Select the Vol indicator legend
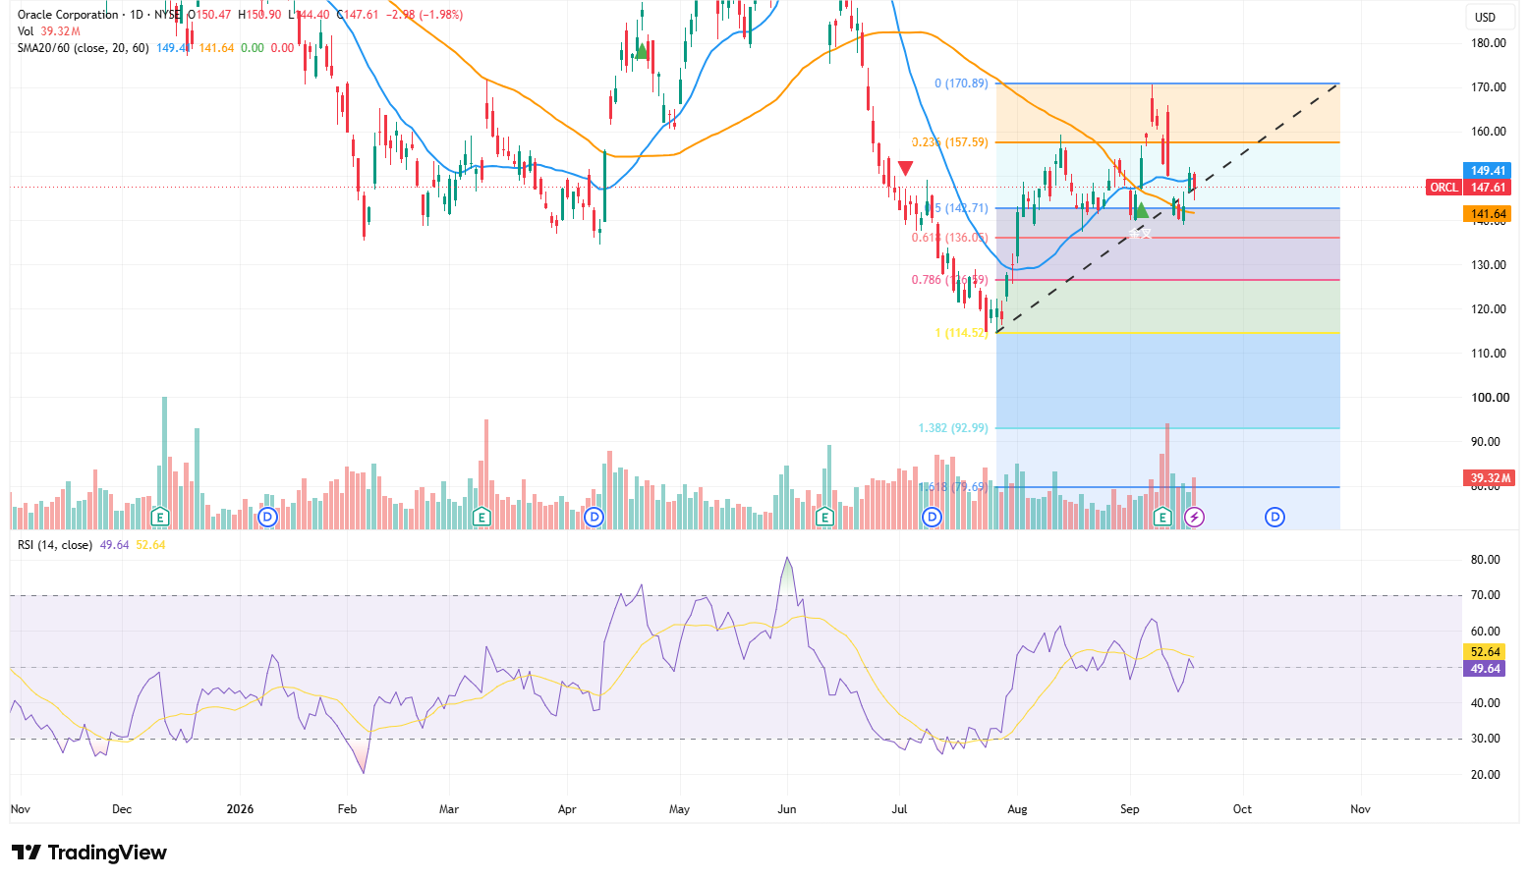The height and width of the screenshot is (881, 1529). pyautogui.click(x=26, y=31)
